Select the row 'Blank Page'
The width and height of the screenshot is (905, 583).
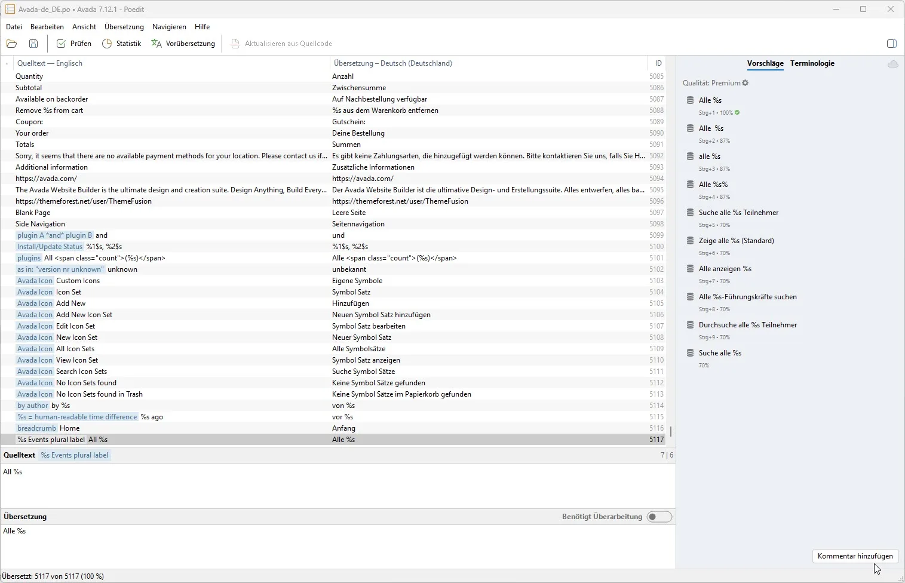[x=334, y=213]
